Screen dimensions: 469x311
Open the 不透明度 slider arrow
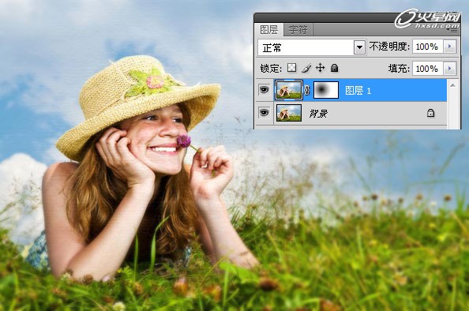[x=449, y=47]
